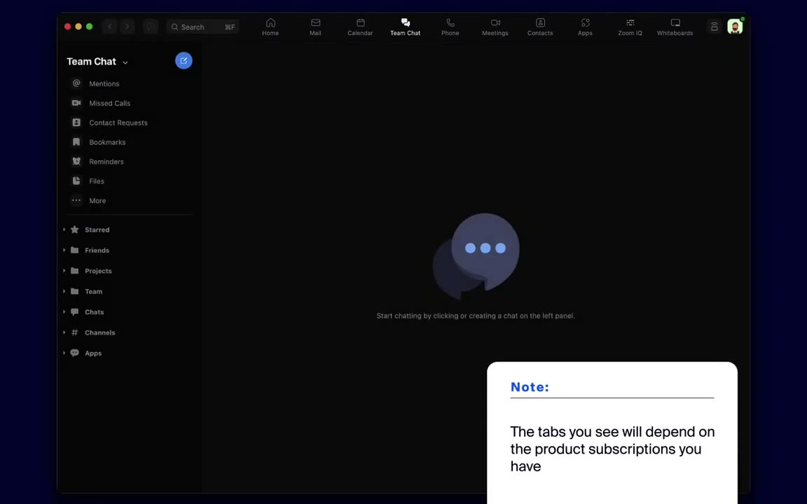Go to the Meetings tab
Image resolution: width=807 pixels, height=504 pixels.
(495, 27)
